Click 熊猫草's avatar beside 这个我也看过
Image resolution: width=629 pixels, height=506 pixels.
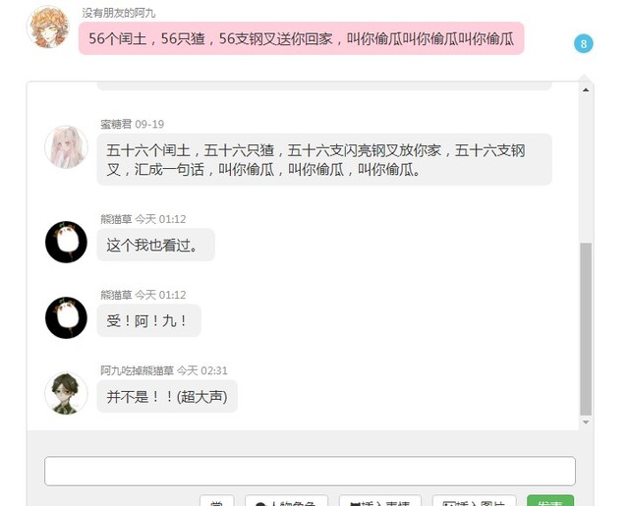pos(66,242)
